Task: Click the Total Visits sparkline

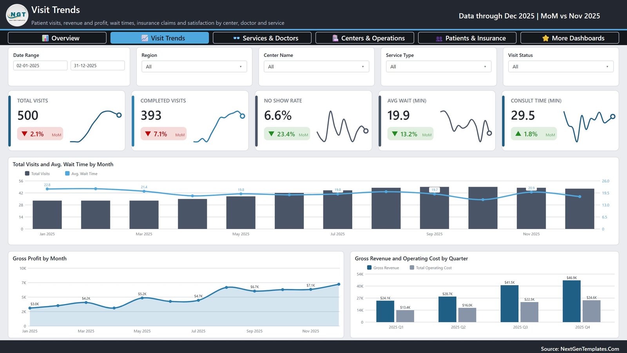Action: click(x=96, y=126)
